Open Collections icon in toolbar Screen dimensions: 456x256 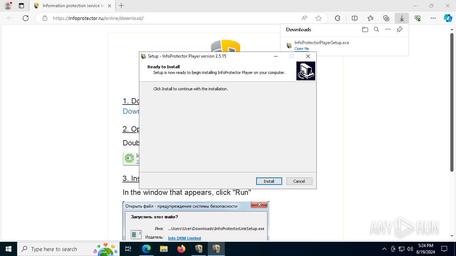click(x=386, y=18)
